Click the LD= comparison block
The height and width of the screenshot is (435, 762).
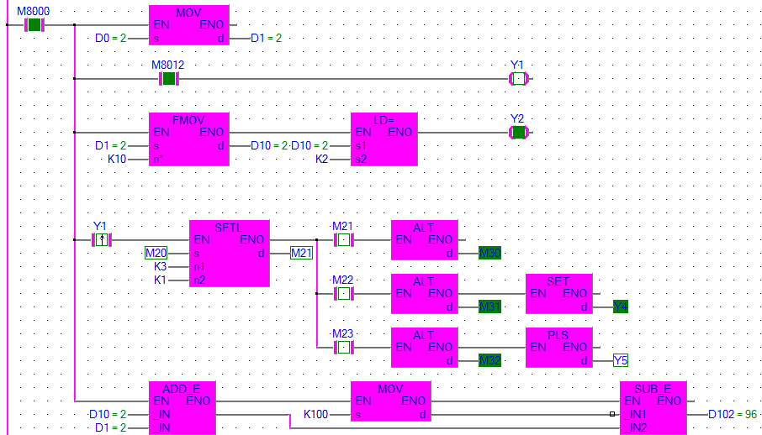[x=384, y=139]
